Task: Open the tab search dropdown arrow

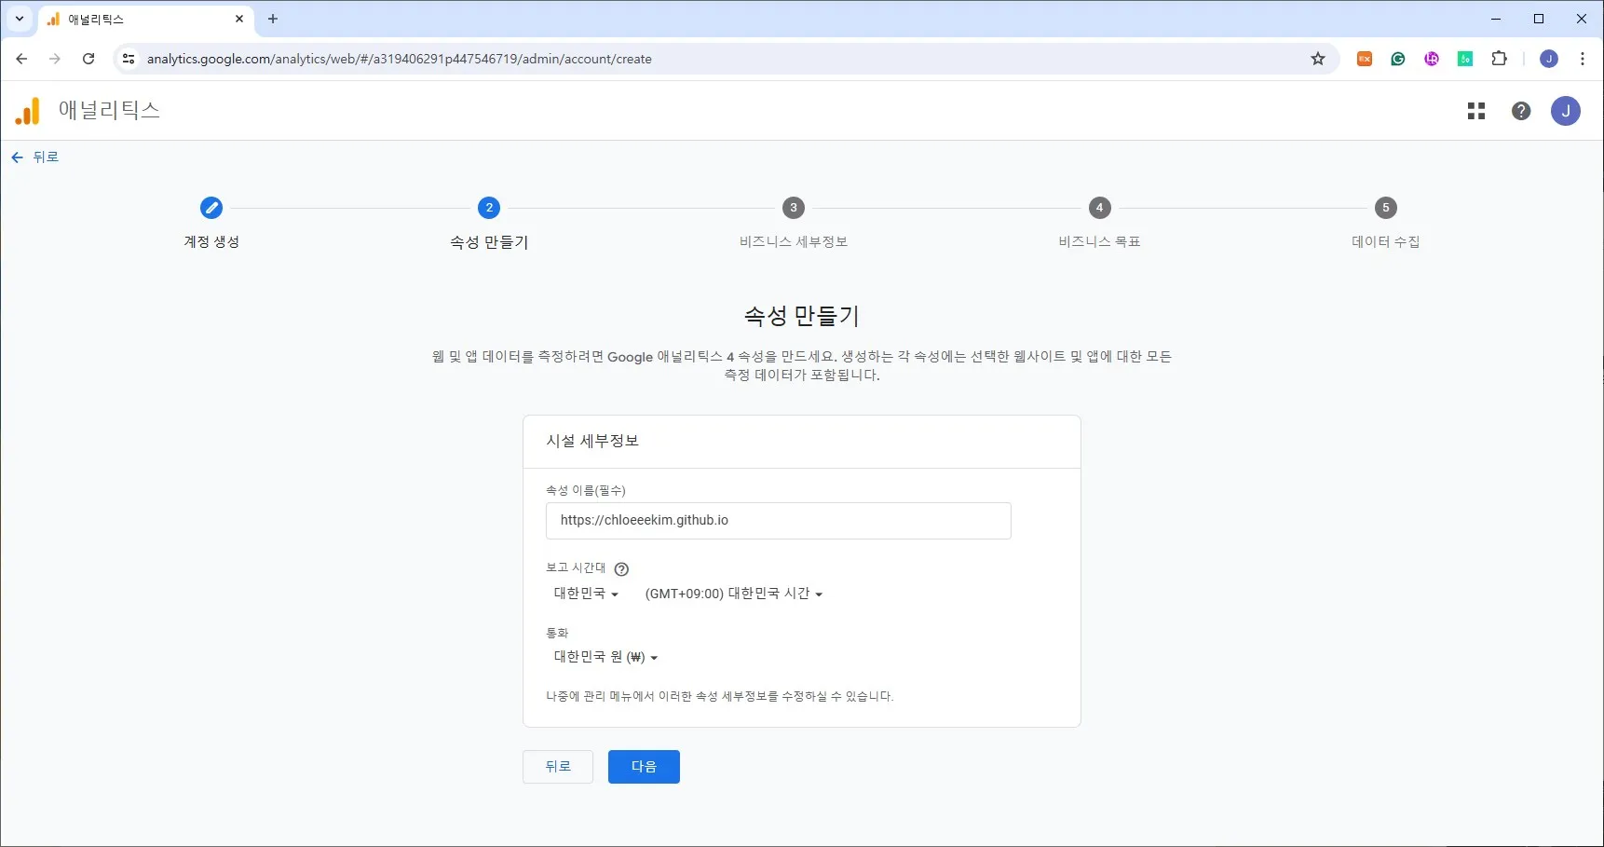Action: [19, 19]
